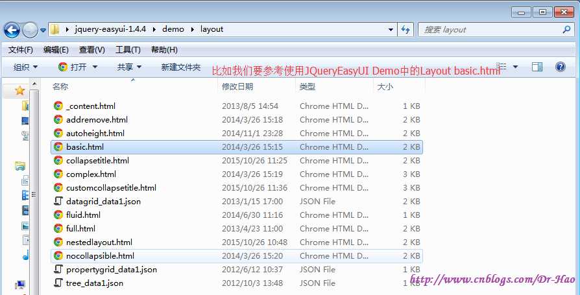This screenshot has height=295, width=580.
Task: Select the file name datagrid_data1.json
Action: (x=104, y=202)
